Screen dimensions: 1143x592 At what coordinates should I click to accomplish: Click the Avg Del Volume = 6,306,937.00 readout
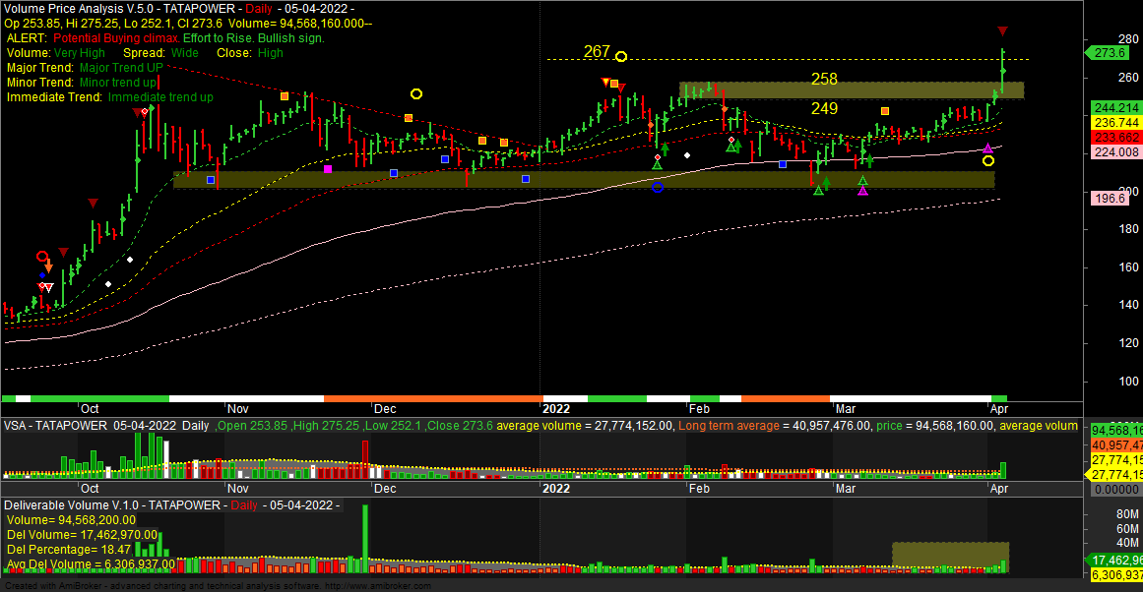tap(92, 564)
